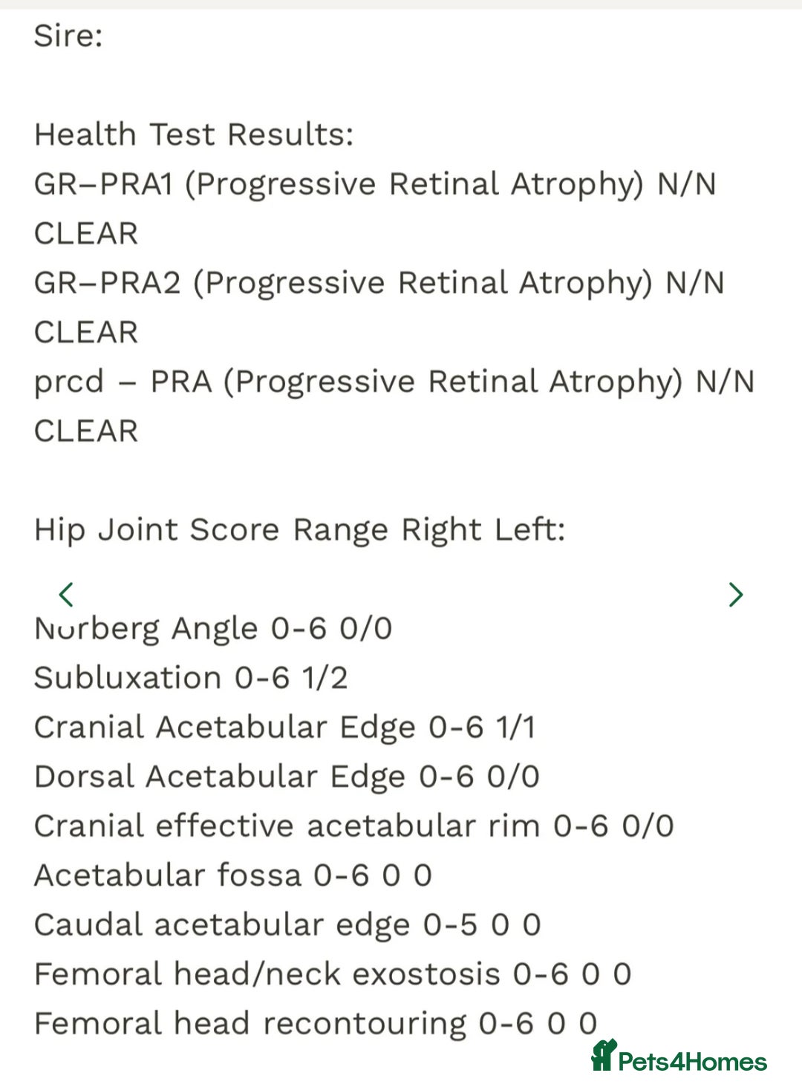Click the Cranial effective acetabular rim line

pos(354,826)
